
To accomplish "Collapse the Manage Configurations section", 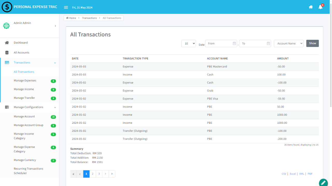I will pyautogui.click(x=55, y=107).
